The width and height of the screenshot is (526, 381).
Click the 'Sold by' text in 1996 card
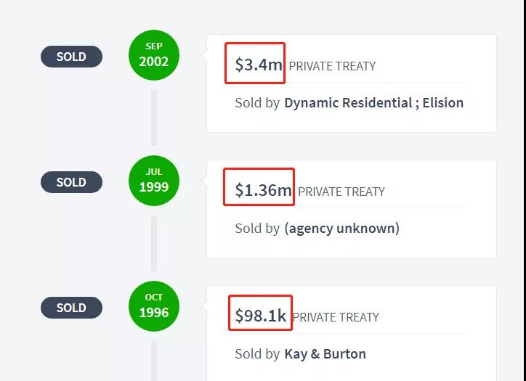(x=256, y=354)
